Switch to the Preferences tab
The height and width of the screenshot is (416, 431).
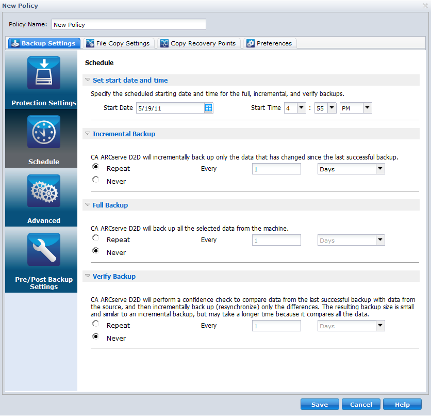coord(269,43)
